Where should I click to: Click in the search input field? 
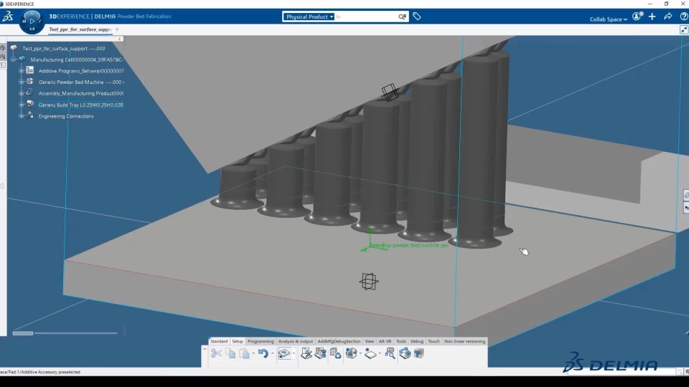pos(365,16)
